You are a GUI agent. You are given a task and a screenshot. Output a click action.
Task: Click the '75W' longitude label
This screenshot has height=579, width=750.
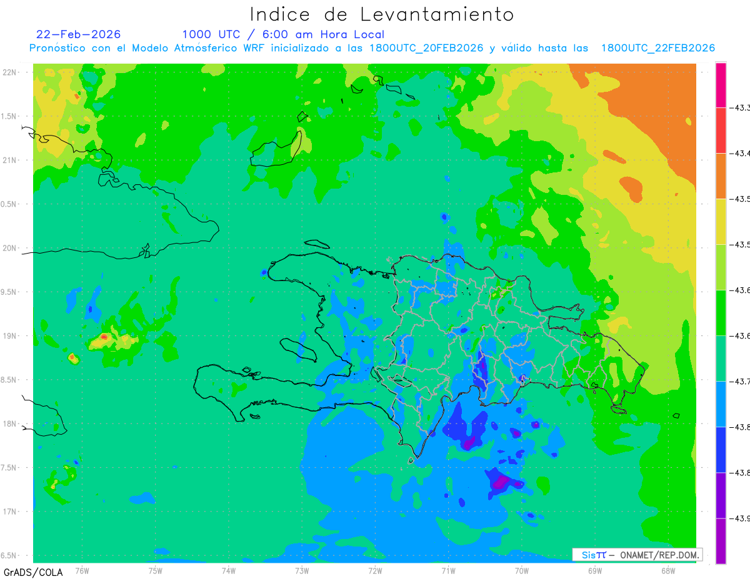pyautogui.click(x=156, y=570)
